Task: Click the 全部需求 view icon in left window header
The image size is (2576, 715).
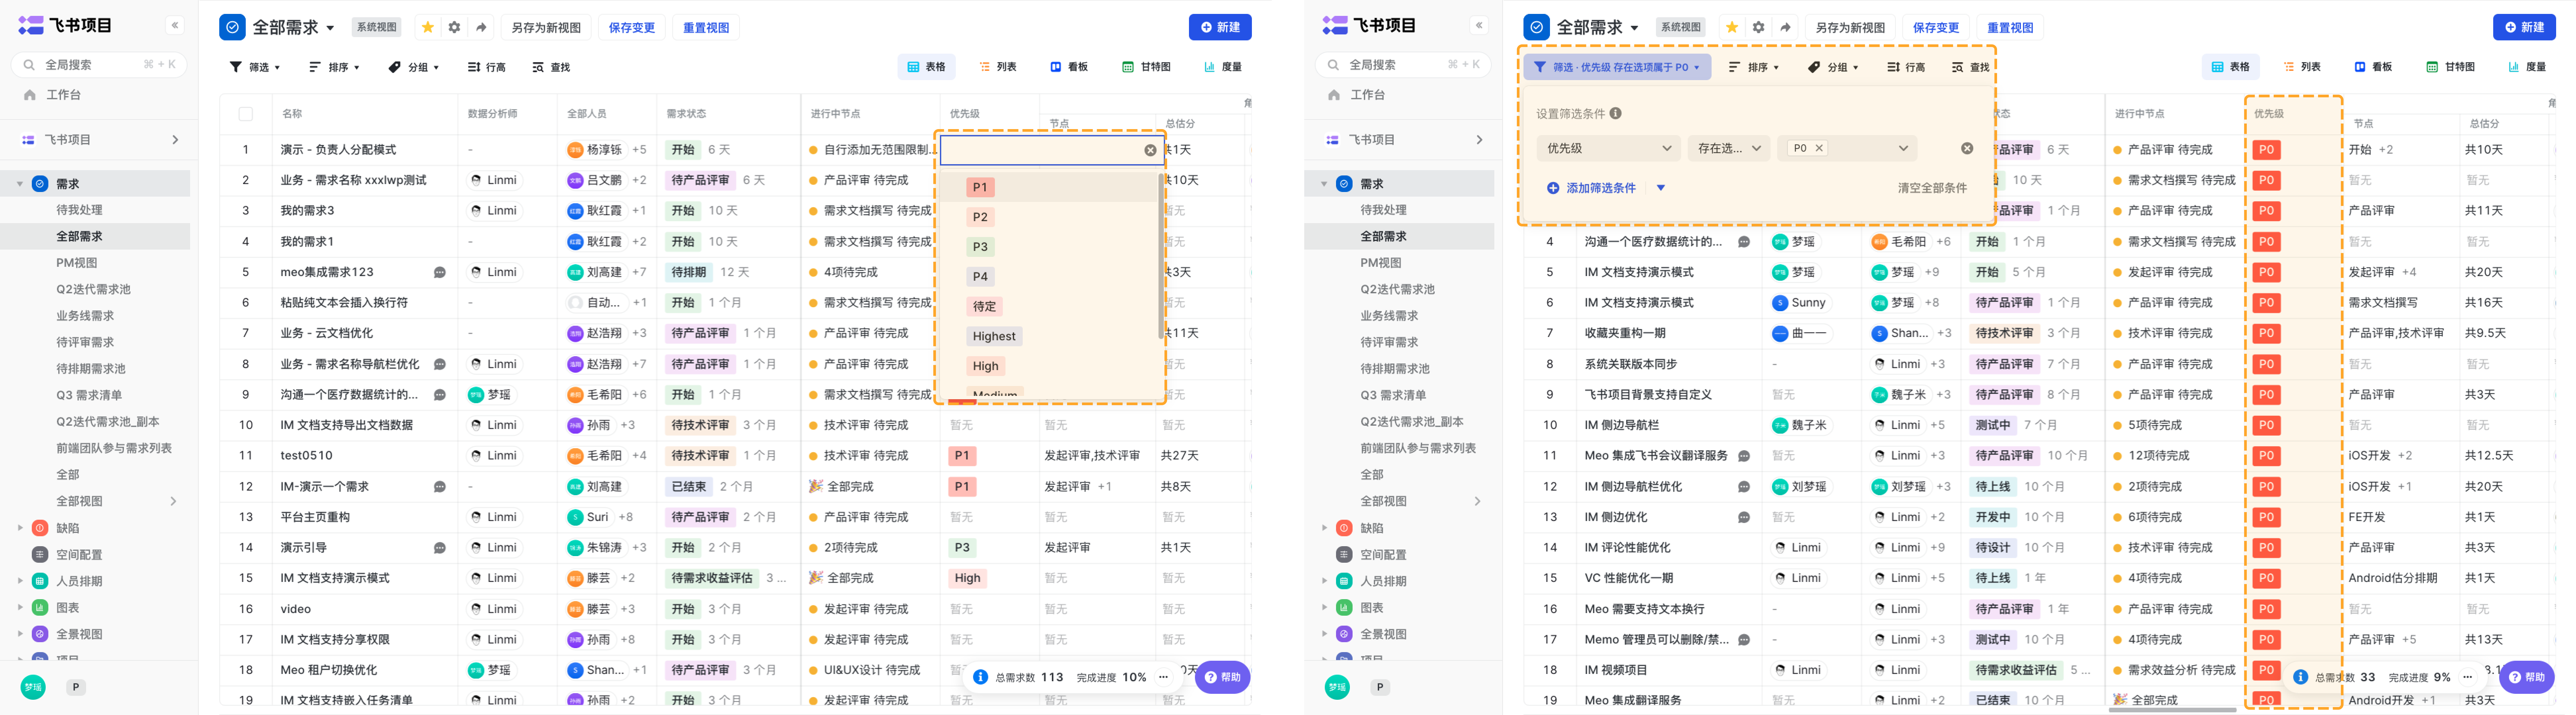Action: 232,27
